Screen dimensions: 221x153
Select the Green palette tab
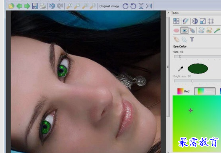(x=205, y=91)
